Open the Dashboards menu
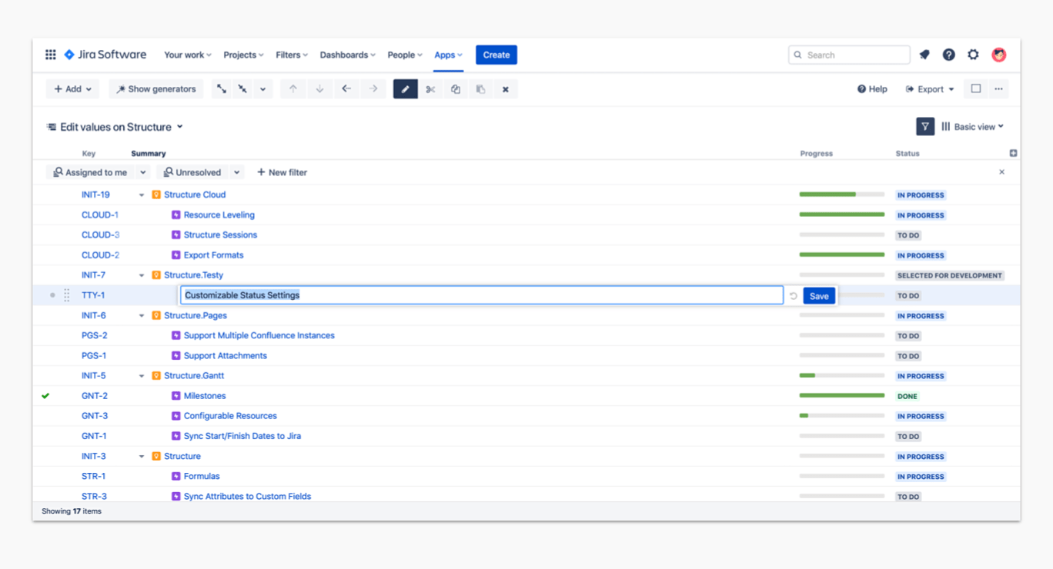The image size is (1053, 569). (347, 55)
